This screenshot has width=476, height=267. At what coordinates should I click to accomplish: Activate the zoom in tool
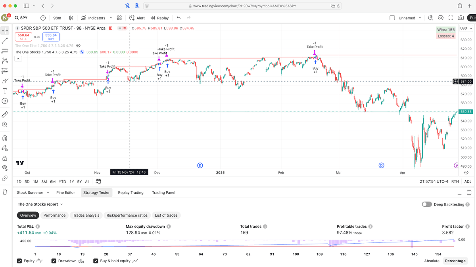5,124
